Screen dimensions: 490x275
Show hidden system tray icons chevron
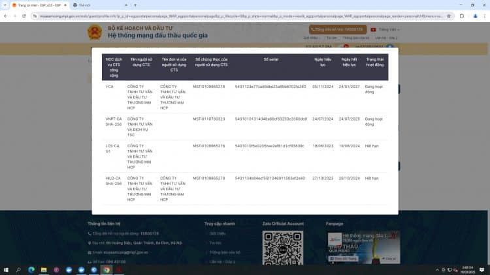click(437, 270)
